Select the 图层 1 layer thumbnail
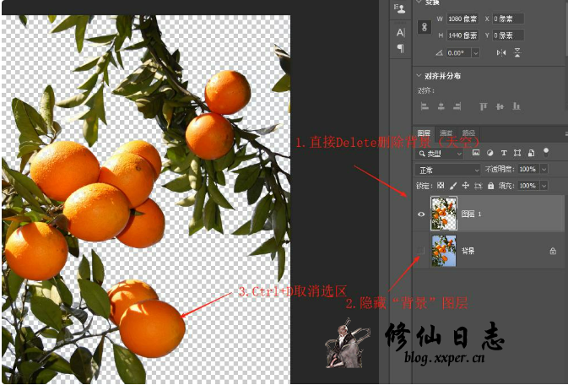This screenshot has height=385, width=568. click(x=443, y=214)
